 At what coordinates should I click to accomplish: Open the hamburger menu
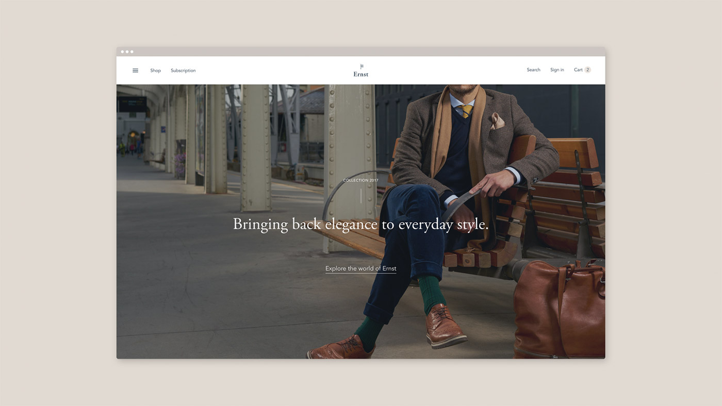coord(135,71)
